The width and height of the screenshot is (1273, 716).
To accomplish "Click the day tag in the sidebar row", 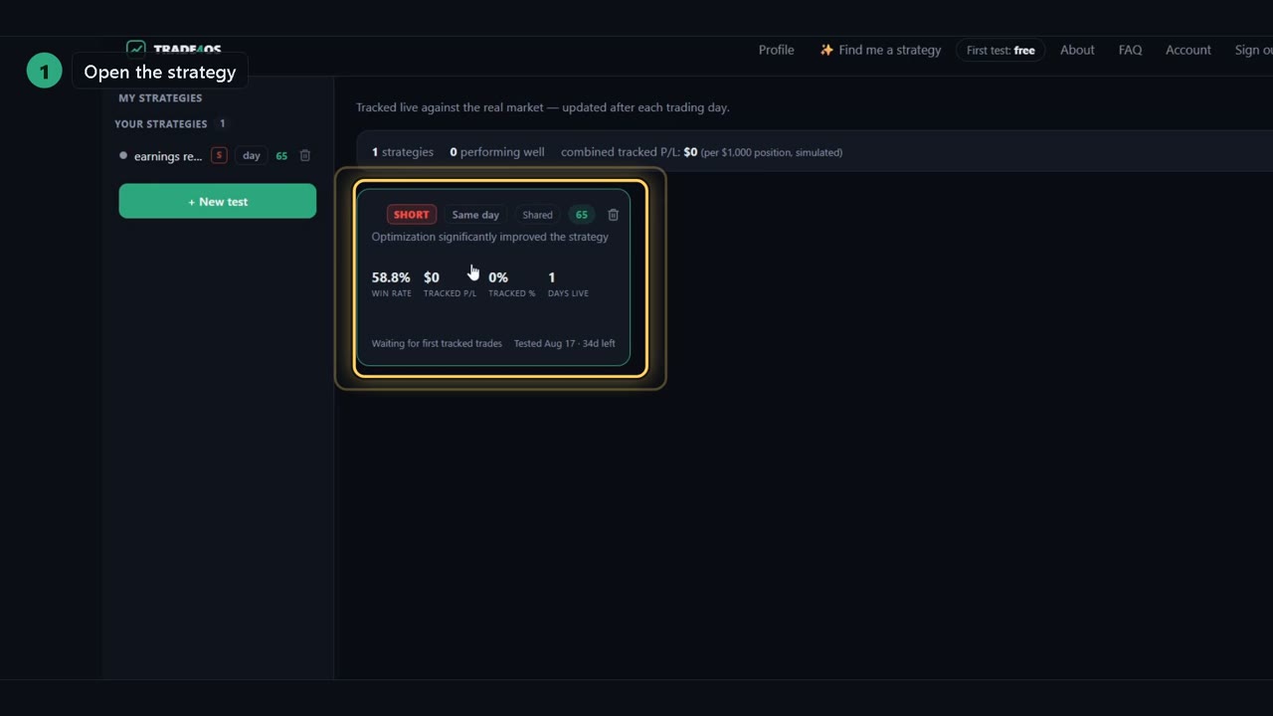I will coord(252,155).
